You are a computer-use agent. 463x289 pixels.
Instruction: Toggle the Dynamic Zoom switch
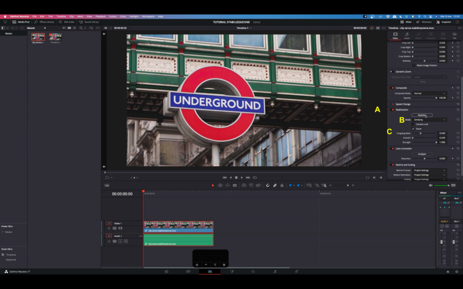tap(391, 72)
